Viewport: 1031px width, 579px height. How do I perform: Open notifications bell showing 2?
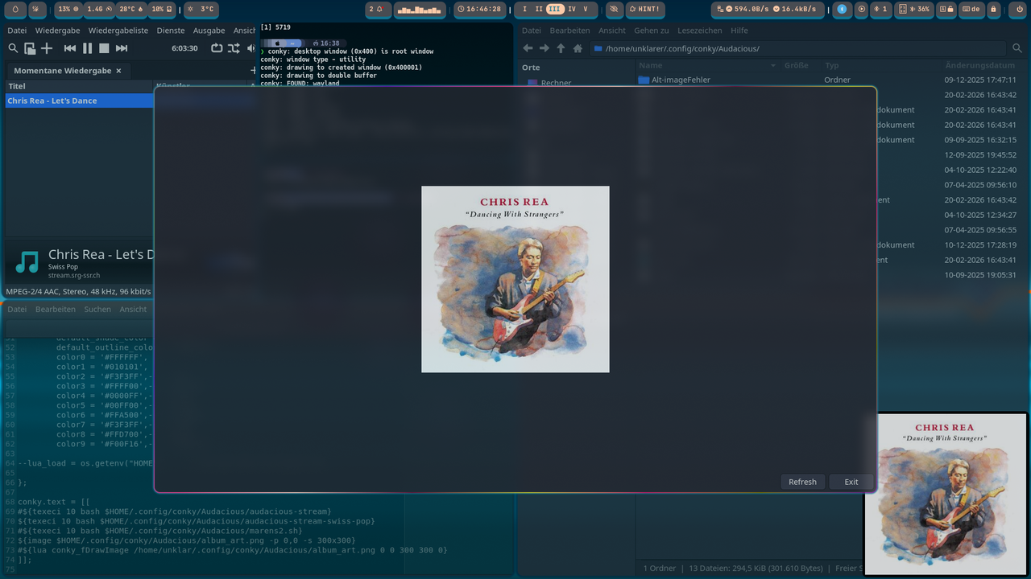377,9
